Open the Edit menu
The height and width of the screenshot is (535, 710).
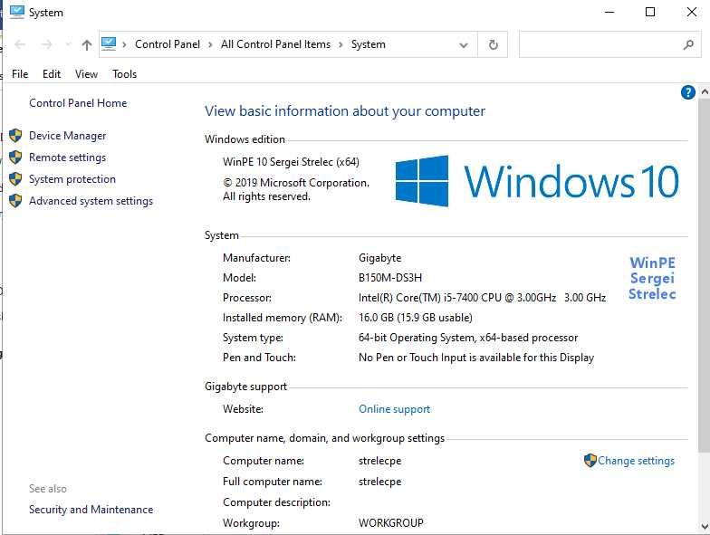point(51,74)
